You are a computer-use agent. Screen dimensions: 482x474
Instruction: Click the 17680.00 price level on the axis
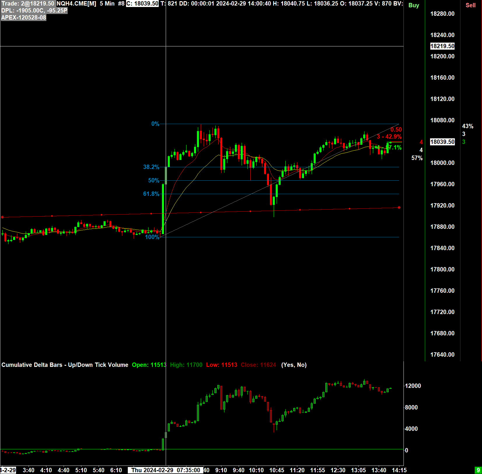click(442, 333)
